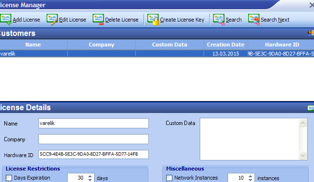Focus the Company input field
Image resolution: width=314 pixels, height=182 pixels.
pos(94,139)
